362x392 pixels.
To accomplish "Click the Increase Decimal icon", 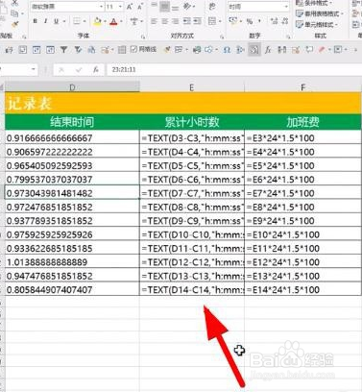I will 275,21.
